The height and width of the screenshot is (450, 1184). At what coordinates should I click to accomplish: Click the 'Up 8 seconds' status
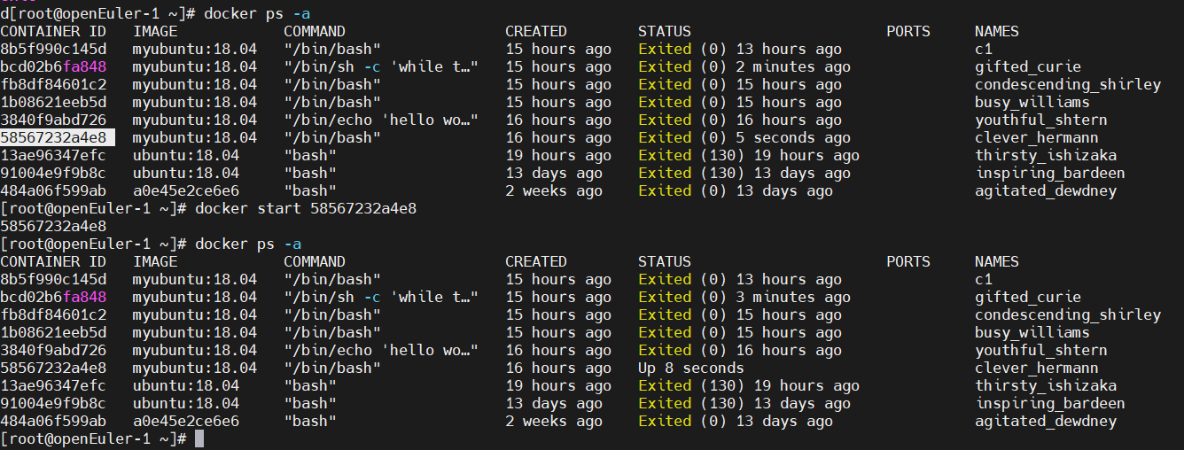click(x=691, y=368)
